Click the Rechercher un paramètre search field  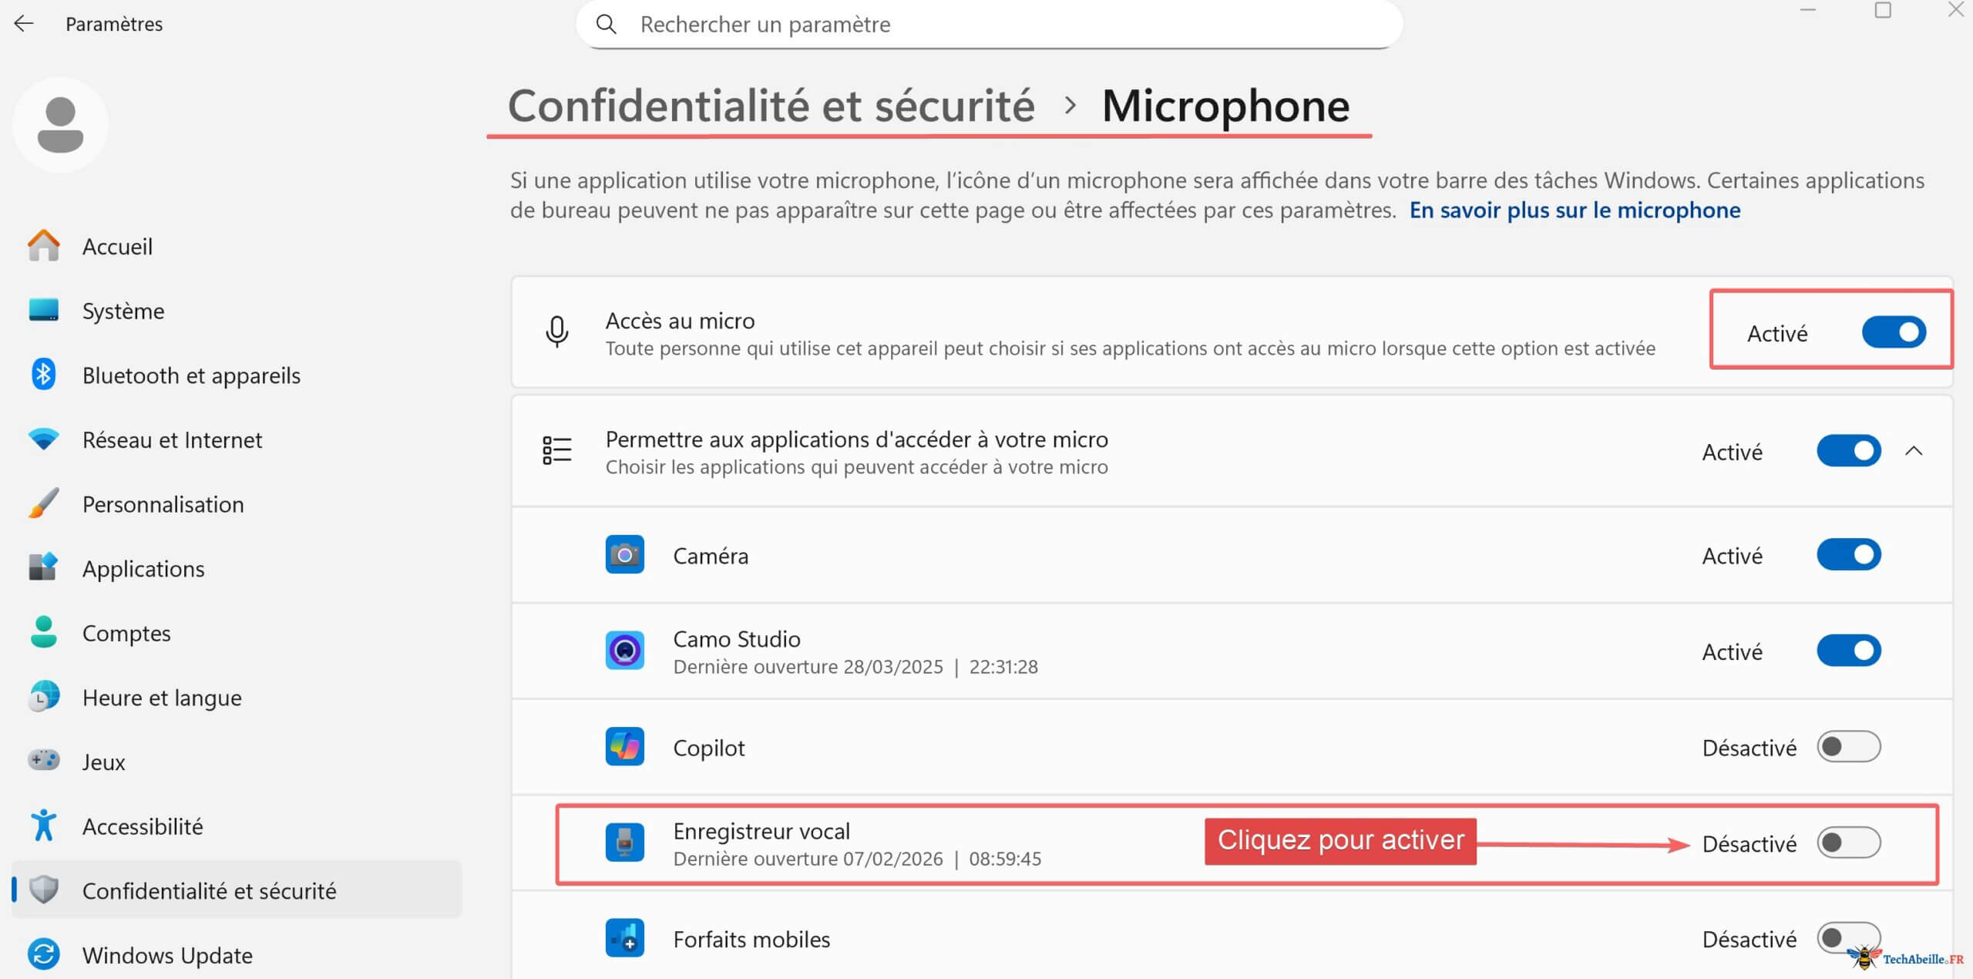[986, 24]
